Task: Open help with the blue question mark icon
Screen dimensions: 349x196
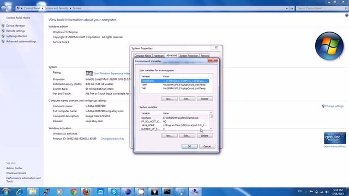Action: click(x=347, y=15)
